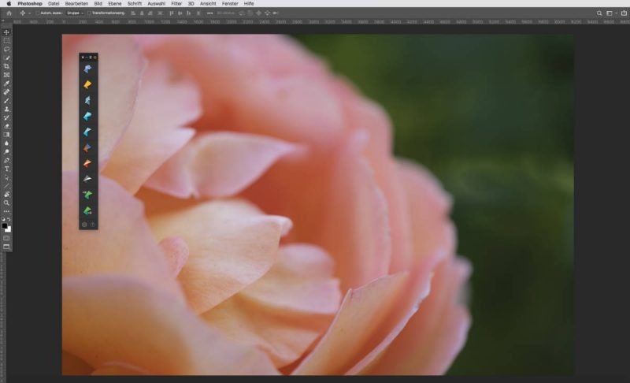Launch the blue-purple Nik plugin at top
This screenshot has width=630, height=383.
[87, 69]
